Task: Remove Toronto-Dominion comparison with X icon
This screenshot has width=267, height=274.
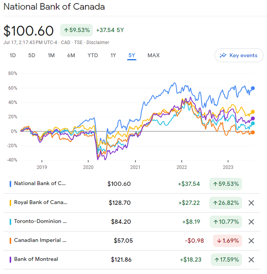Action: (x=251, y=222)
